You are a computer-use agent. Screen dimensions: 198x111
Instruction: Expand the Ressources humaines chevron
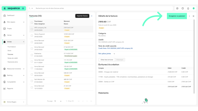point(24,69)
